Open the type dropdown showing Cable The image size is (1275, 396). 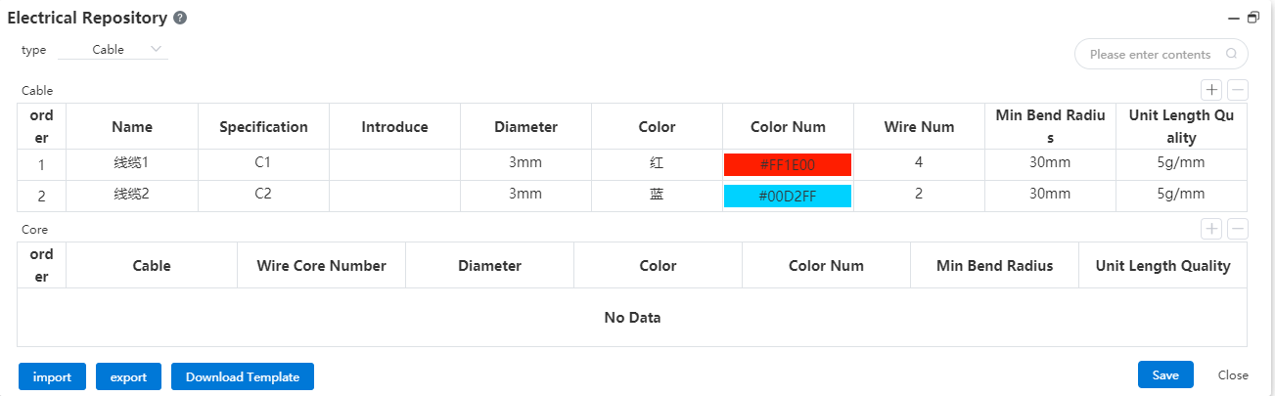114,49
